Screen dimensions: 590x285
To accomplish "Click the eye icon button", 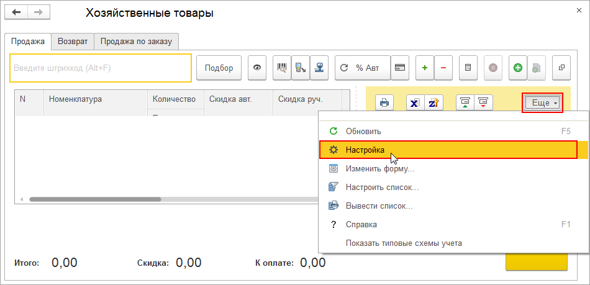I will 257,68.
